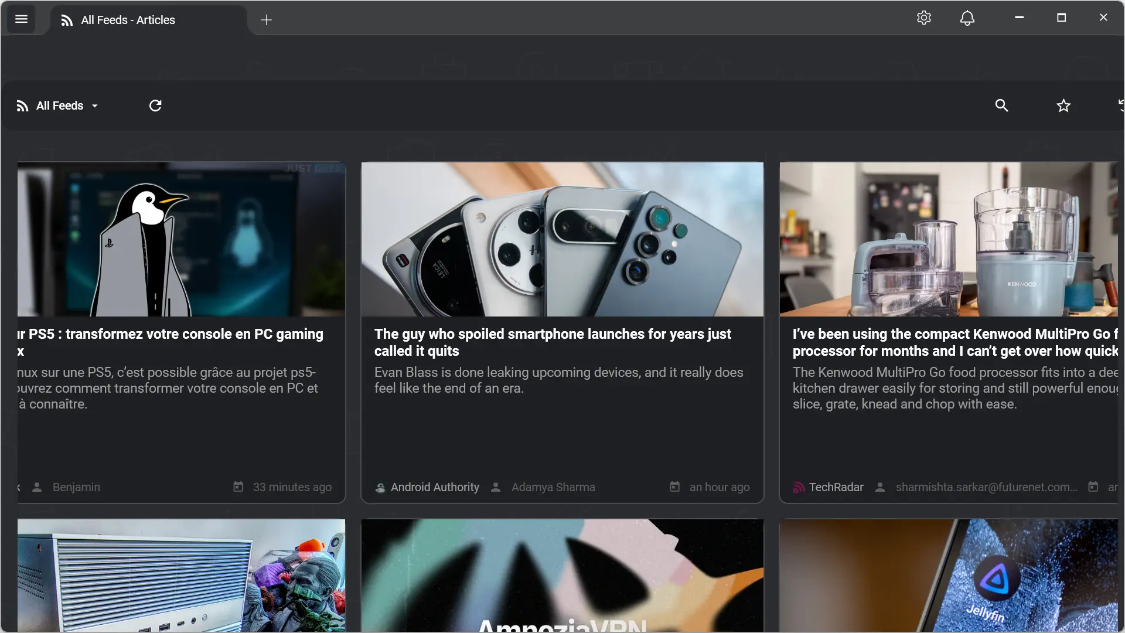Viewport: 1125px width, 633px height.
Task: Click the Kenwood food processor thumbnail
Action: [x=949, y=239]
